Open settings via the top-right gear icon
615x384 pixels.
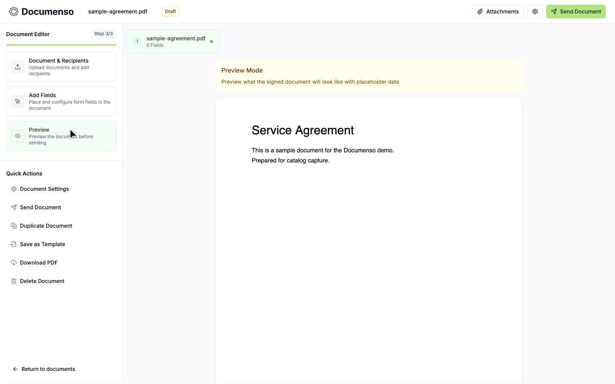[535, 12]
